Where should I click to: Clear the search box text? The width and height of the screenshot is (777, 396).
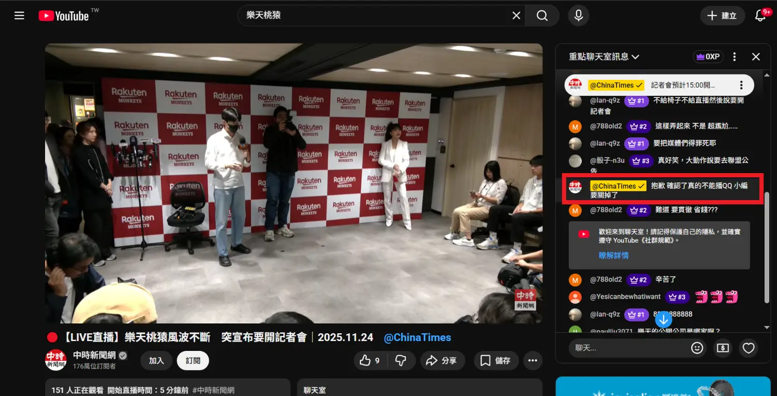[516, 16]
